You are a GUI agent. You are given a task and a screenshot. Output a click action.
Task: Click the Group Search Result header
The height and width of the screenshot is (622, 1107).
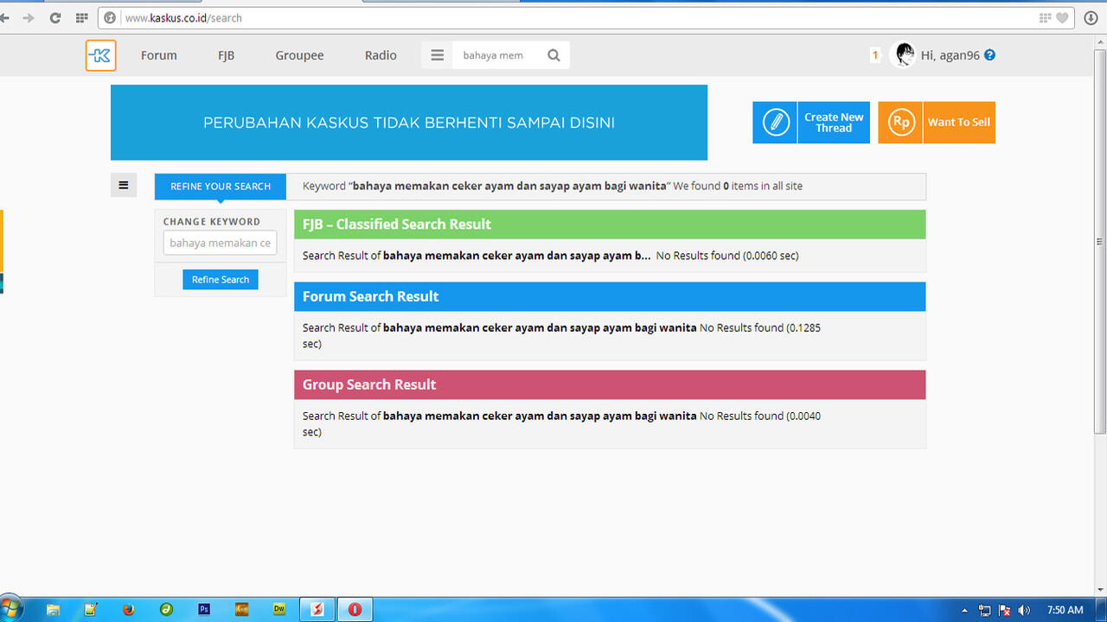coord(610,384)
